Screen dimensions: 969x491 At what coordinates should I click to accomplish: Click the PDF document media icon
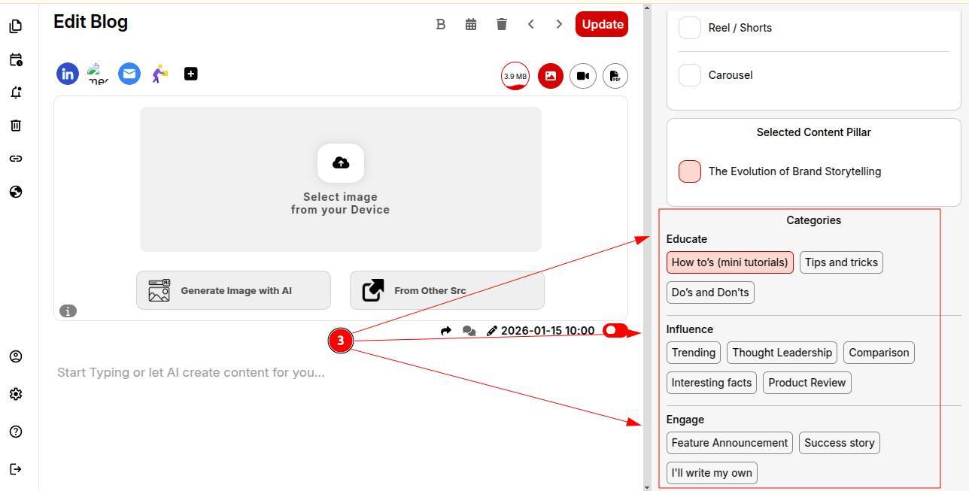pyautogui.click(x=615, y=76)
